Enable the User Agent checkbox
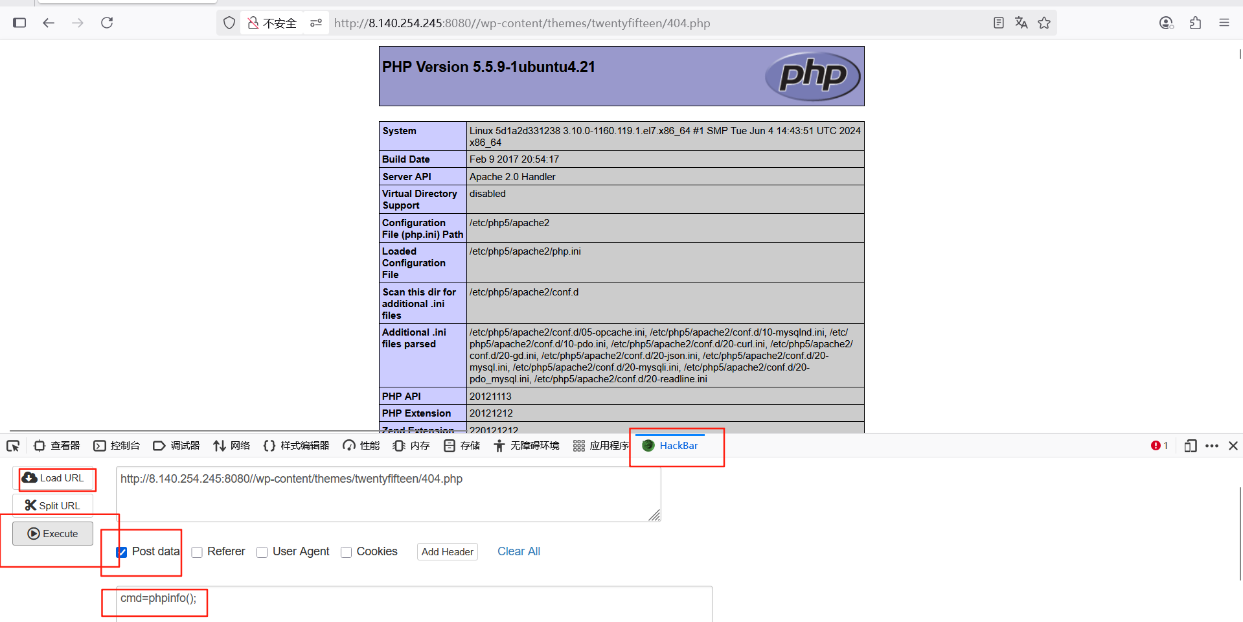Screen dimensions: 1243x622 pyautogui.click(x=262, y=552)
